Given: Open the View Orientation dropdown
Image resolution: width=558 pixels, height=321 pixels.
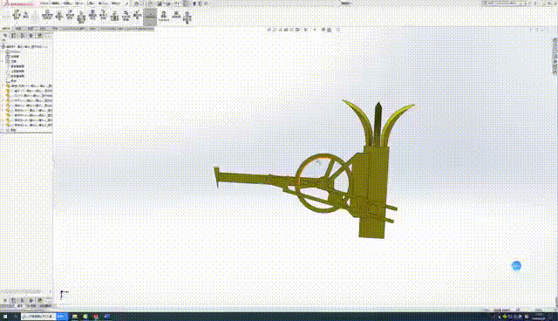Looking at the screenshot, I should 298,30.
